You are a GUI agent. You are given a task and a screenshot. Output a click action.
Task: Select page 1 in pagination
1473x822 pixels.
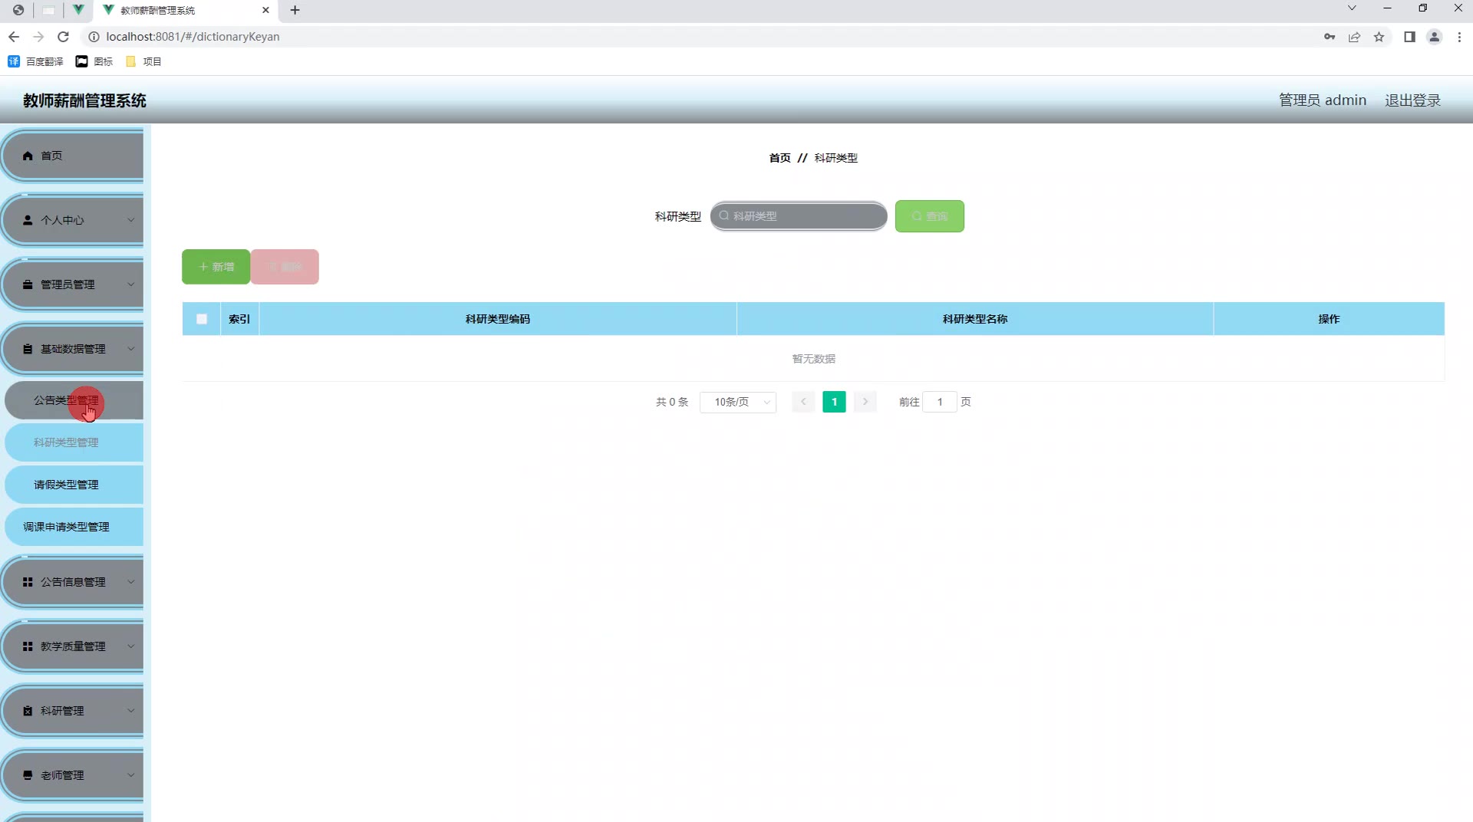[x=834, y=402]
